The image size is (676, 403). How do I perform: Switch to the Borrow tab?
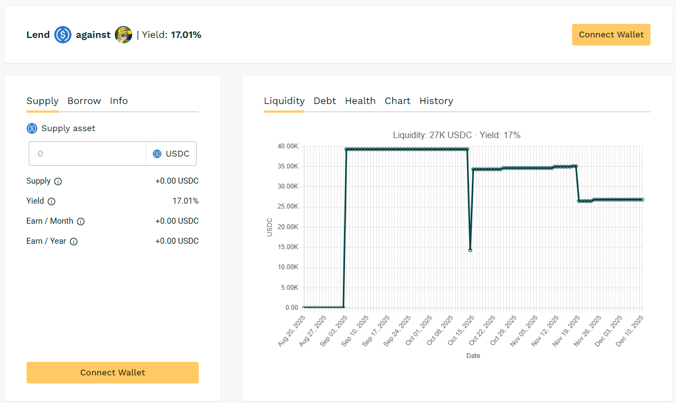84,101
